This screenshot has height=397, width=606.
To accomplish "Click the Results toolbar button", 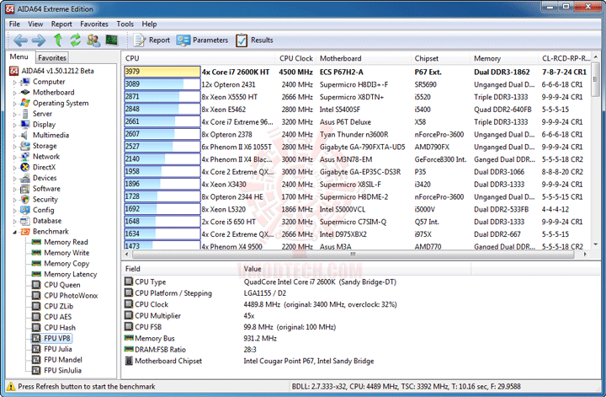I will pos(254,40).
